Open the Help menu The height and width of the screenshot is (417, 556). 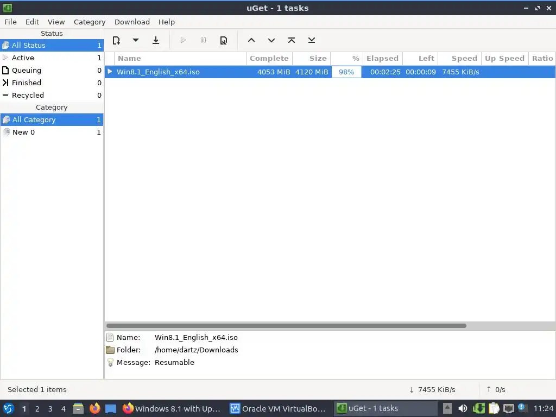point(166,22)
